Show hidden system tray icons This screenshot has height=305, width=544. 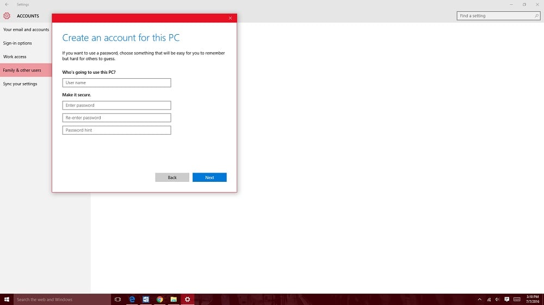[479, 299]
